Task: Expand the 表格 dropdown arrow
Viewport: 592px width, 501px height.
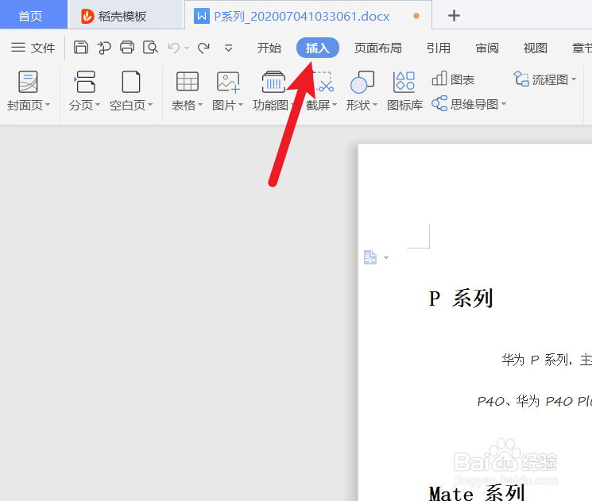Action: (x=200, y=105)
